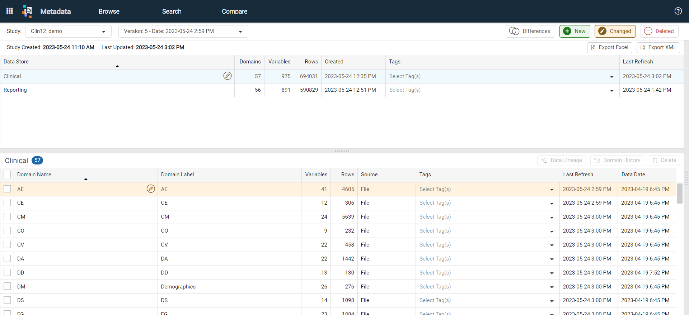Click the green plus icon on New
The width and height of the screenshot is (689, 315).
[567, 31]
